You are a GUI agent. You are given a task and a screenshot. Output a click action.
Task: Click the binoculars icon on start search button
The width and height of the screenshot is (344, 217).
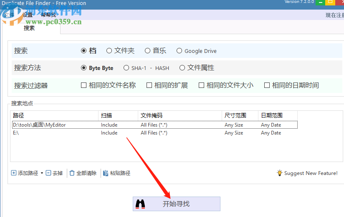(140, 204)
